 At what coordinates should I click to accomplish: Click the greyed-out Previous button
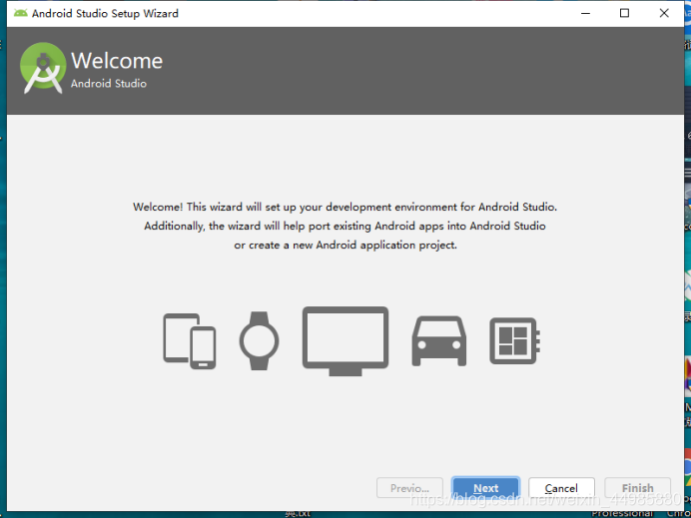[409, 488]
